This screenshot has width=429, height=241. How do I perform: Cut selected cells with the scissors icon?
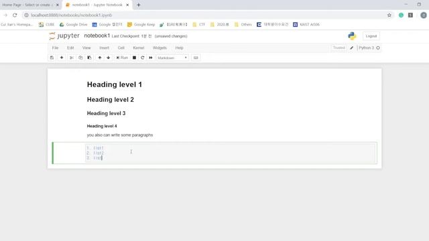[72, 58]
